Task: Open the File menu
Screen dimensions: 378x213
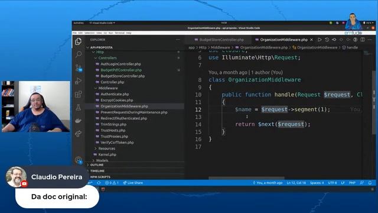Action: coord(74,33)
